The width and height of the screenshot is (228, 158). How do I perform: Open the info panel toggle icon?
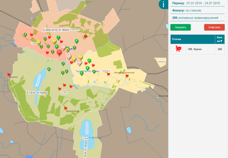(163, 4)
